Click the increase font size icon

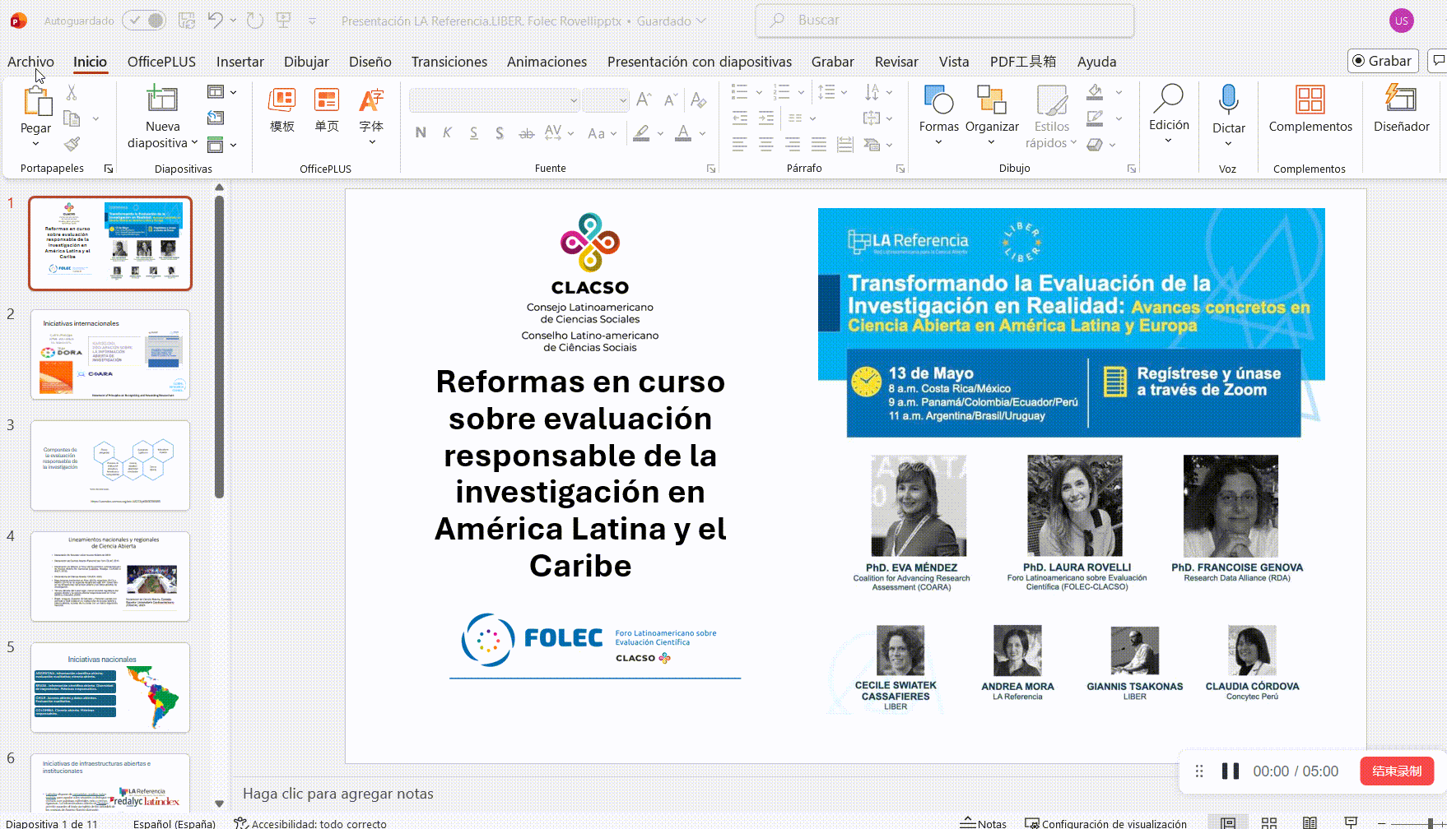click(644, 100)
